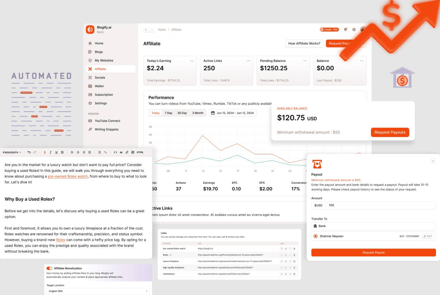The width and height of the screenshot is (440, 295).
Task: Click EDIT on Shahriar Mayeen account
Action: 428,236
